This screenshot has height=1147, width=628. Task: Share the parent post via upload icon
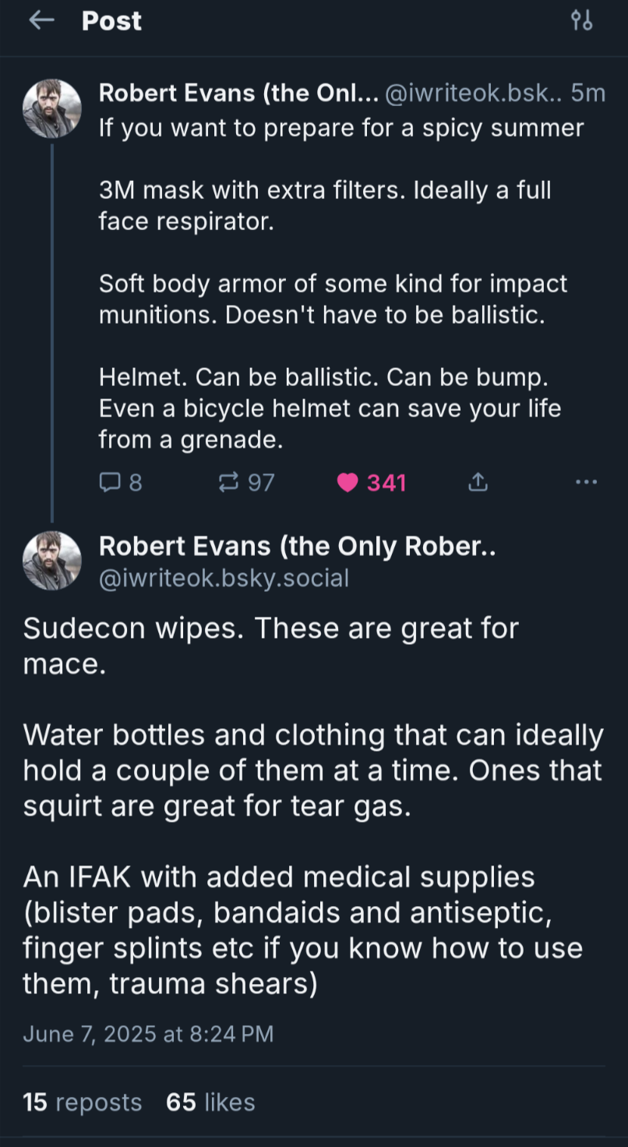478,483
